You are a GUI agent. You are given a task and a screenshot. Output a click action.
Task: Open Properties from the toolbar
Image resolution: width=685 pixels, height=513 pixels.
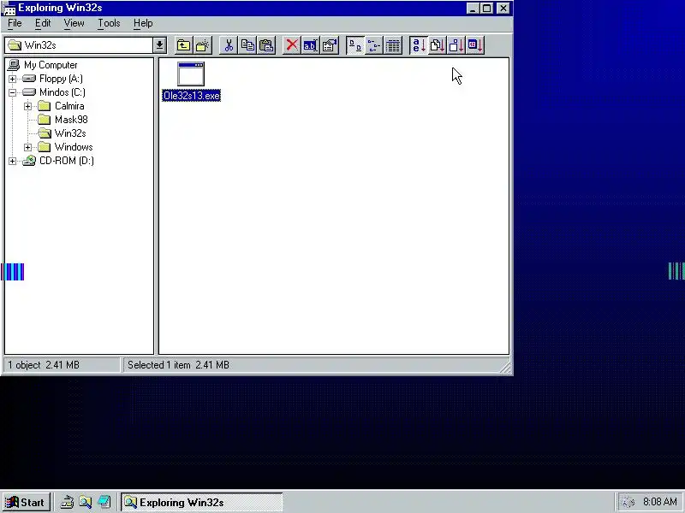pos(330,45)
